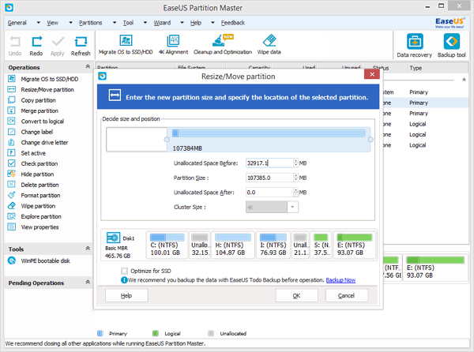The image size is (474, 352).
Task: Adjust Unallocated Space Before spinner arrows
Action: click(x=296, y=163)
